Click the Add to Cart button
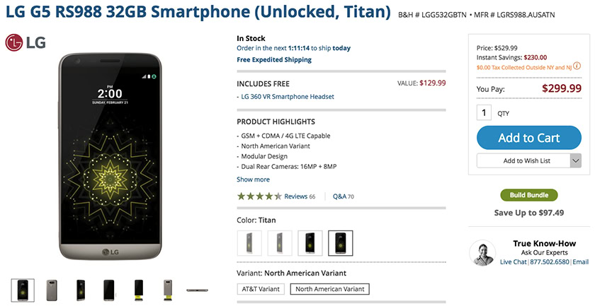Screen dimensions: 595x306 point(528,138)
